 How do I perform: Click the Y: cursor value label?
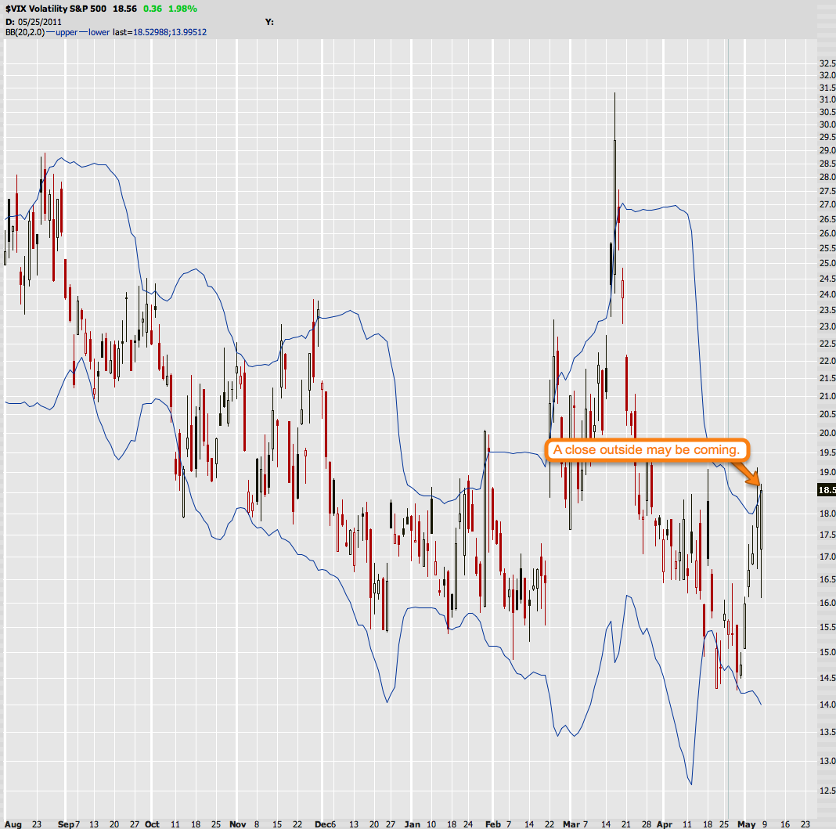(x=269, y=22)
